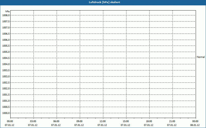Select the 1005,5 pressure axis label

6,46
